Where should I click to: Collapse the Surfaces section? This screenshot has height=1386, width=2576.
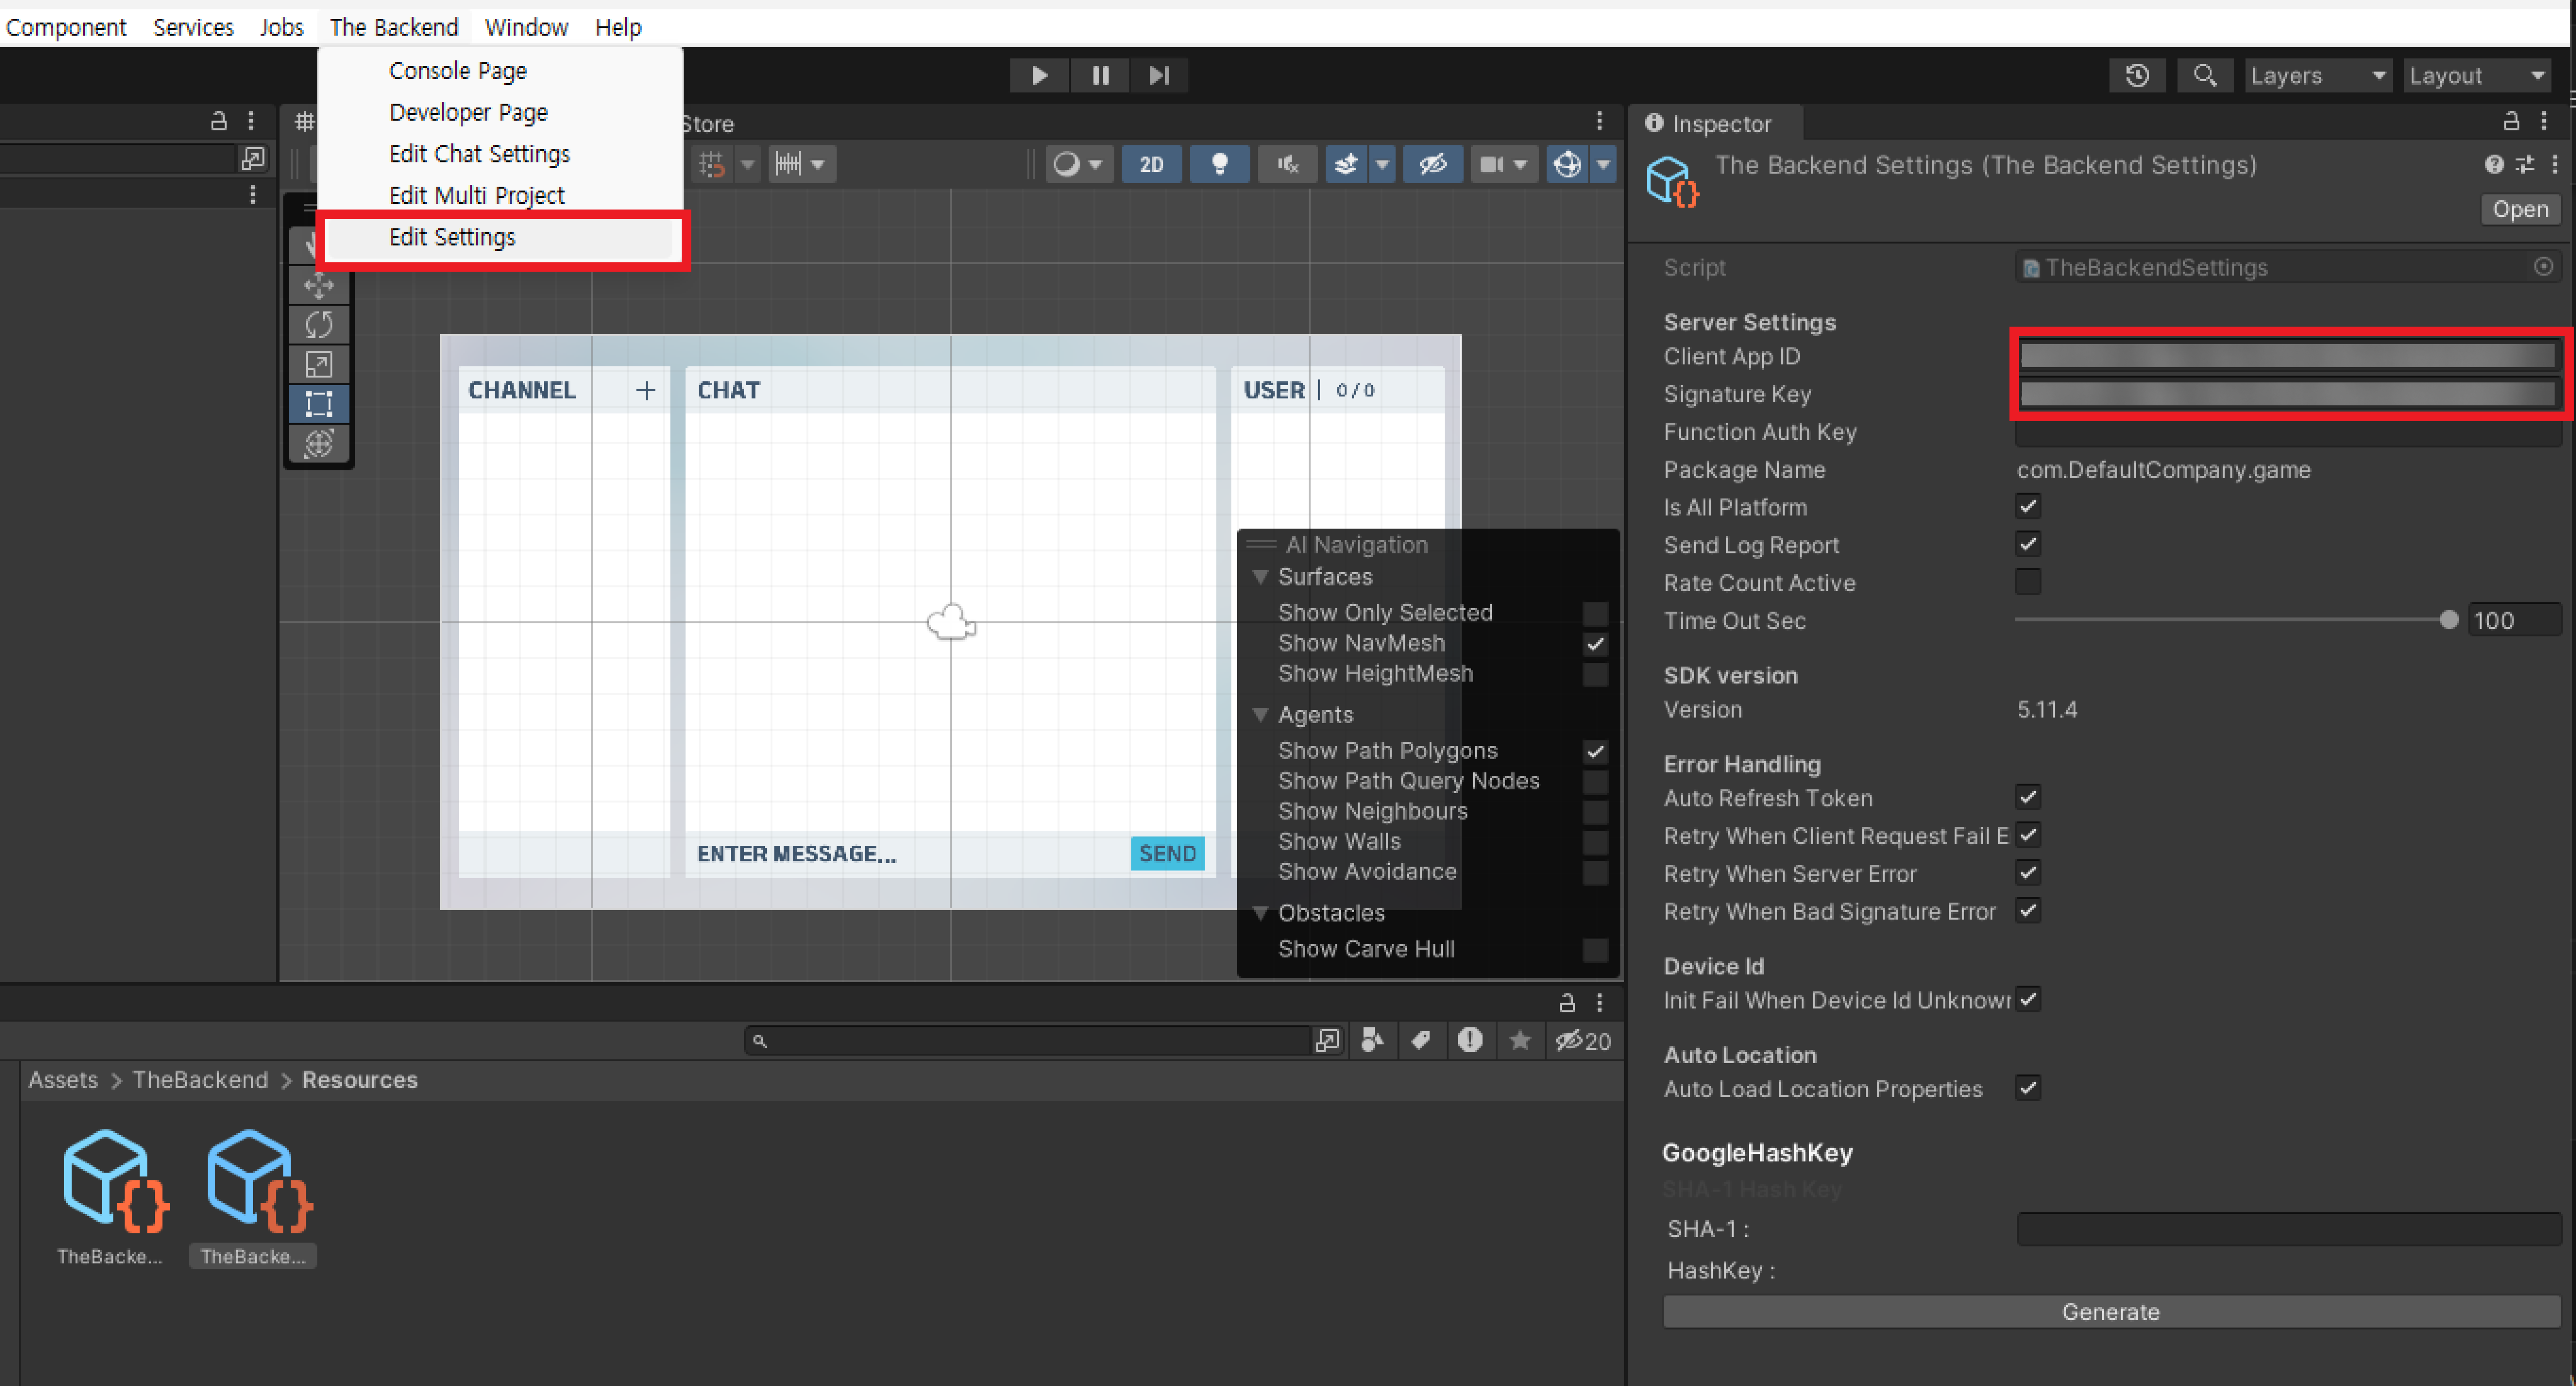click(x=1261, y=577)
